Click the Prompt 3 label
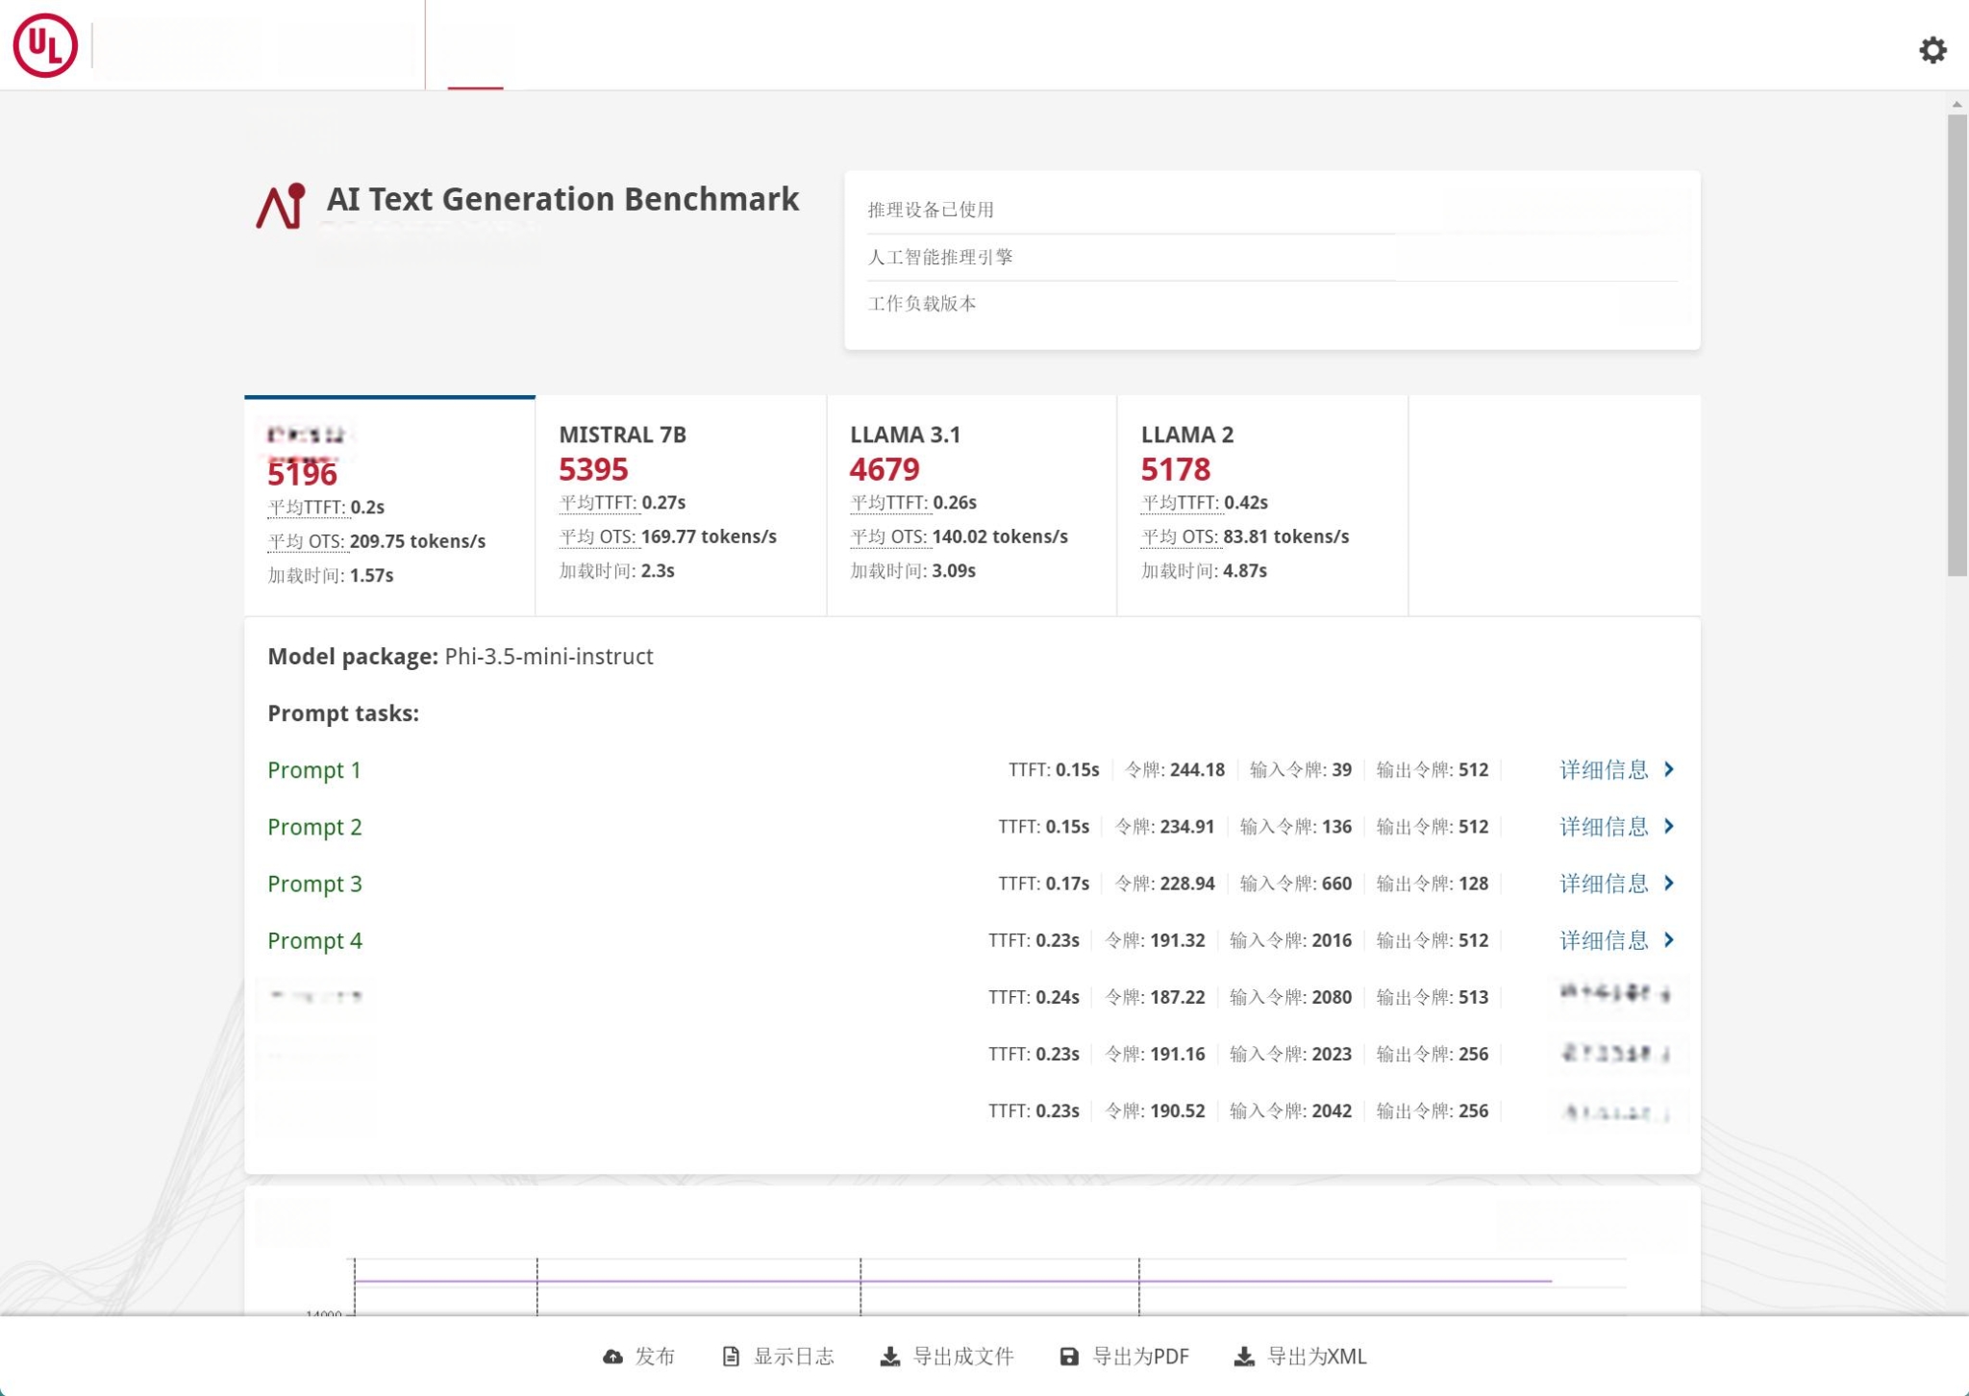Image resolution: width=1969 pixels, height=1396 pixels. pos(314,884)
